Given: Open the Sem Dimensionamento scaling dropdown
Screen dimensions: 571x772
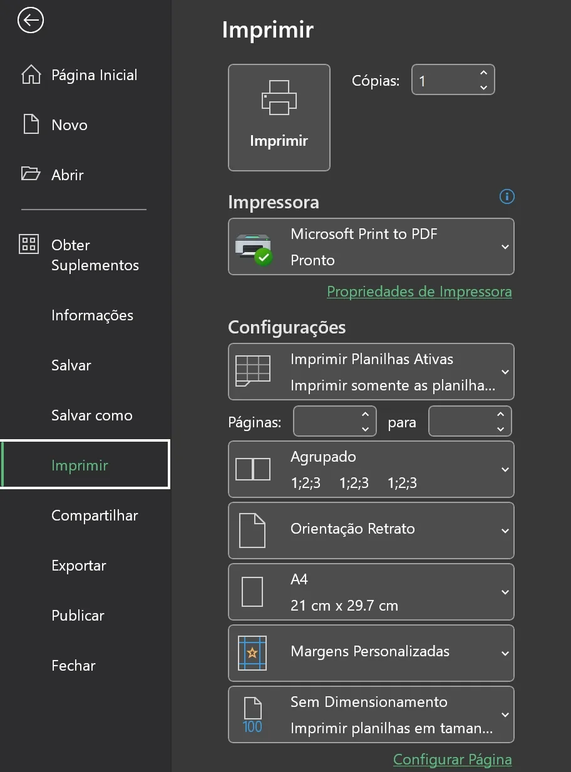Looking at the screenshot, I should 505,714.
